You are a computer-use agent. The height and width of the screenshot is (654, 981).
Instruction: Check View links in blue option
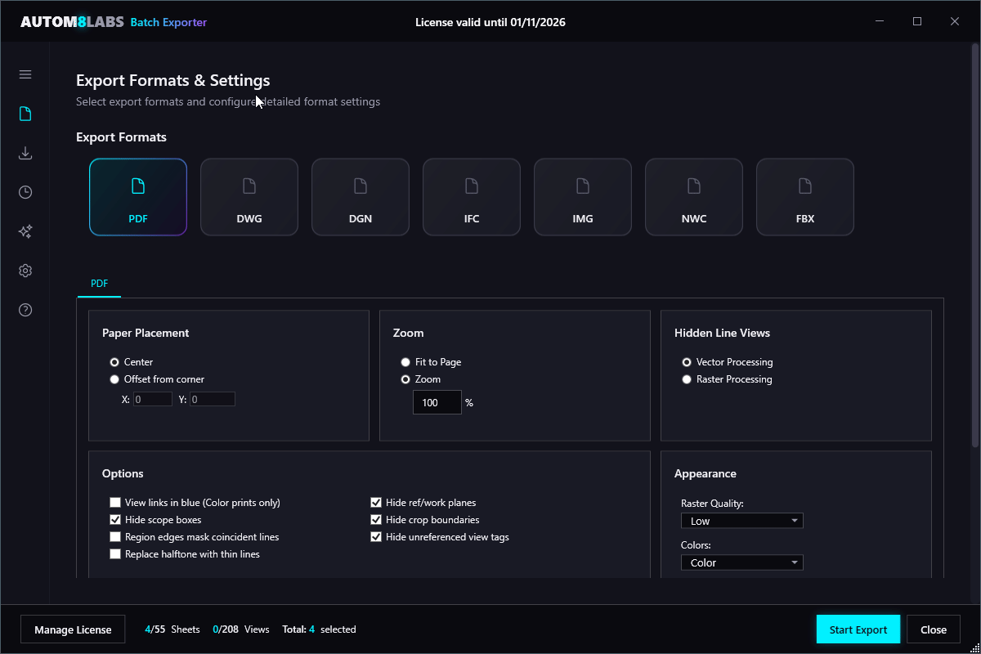click(x=115, y=502)
